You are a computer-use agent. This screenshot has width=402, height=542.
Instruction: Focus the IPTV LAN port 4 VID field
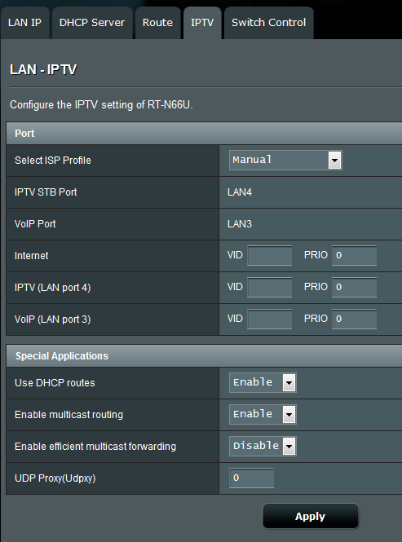point(270,287)
